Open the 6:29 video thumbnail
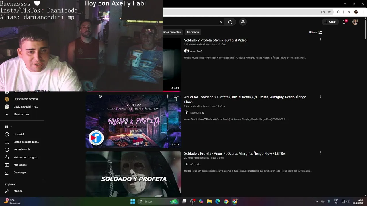 point(172,64)
